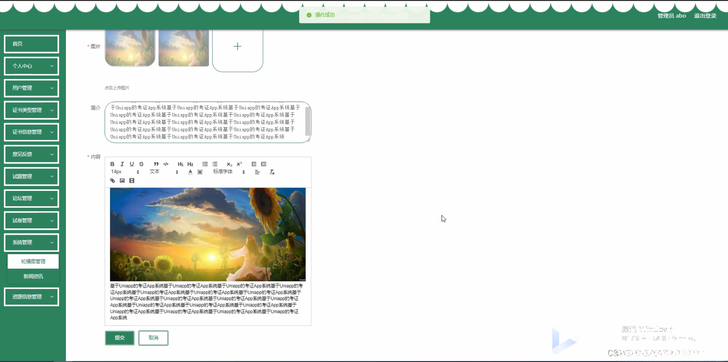Open the text color picker

[x=190, y=172]
